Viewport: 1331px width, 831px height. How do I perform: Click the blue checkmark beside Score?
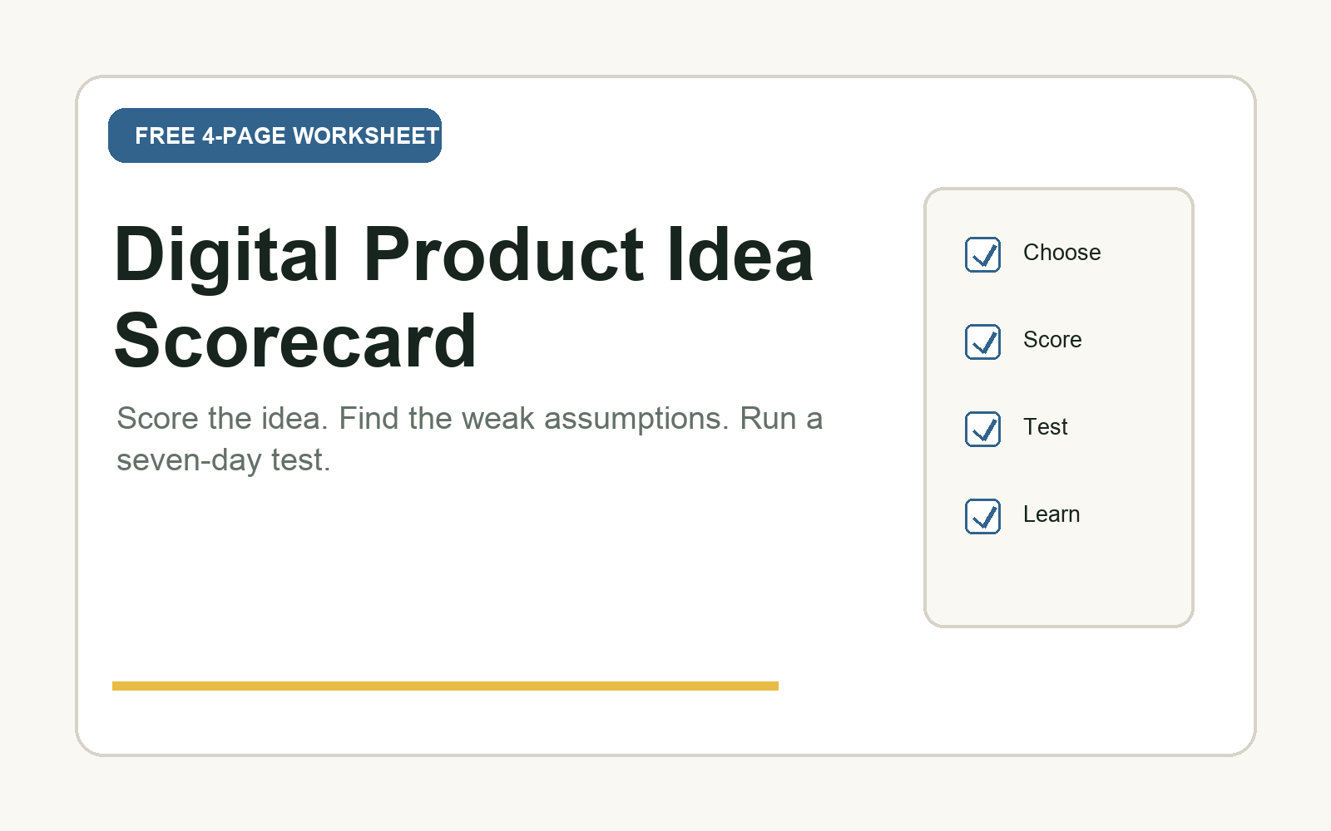(x=985, y=342)
